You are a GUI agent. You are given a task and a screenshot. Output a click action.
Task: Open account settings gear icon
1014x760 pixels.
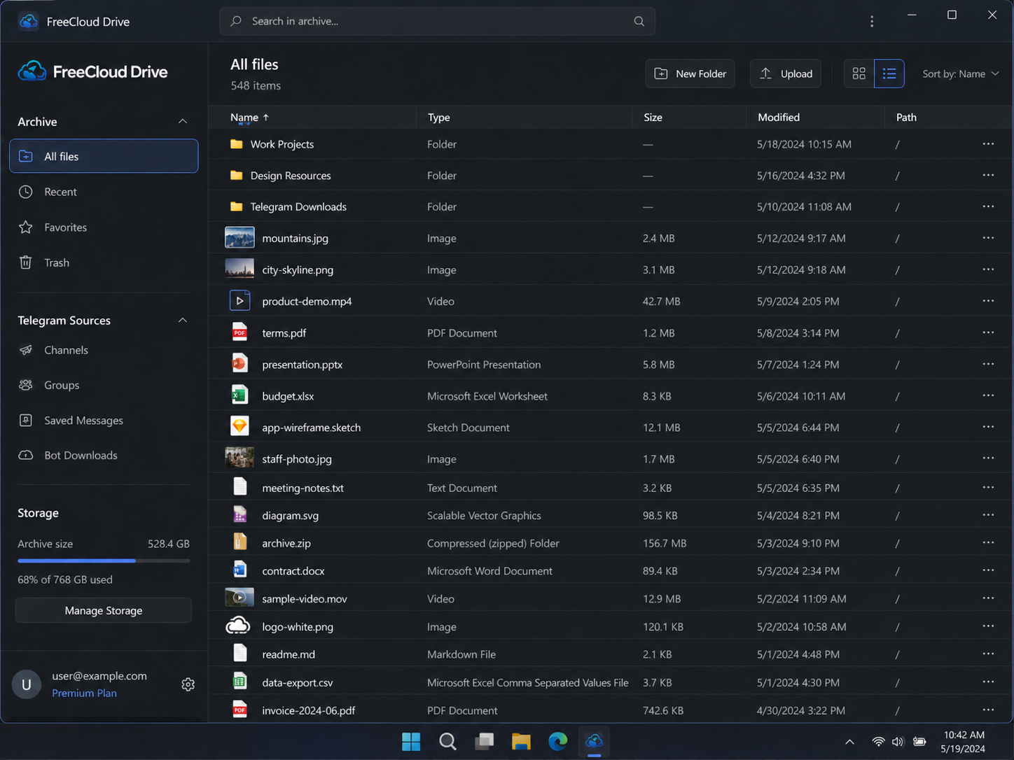(188, 684)
